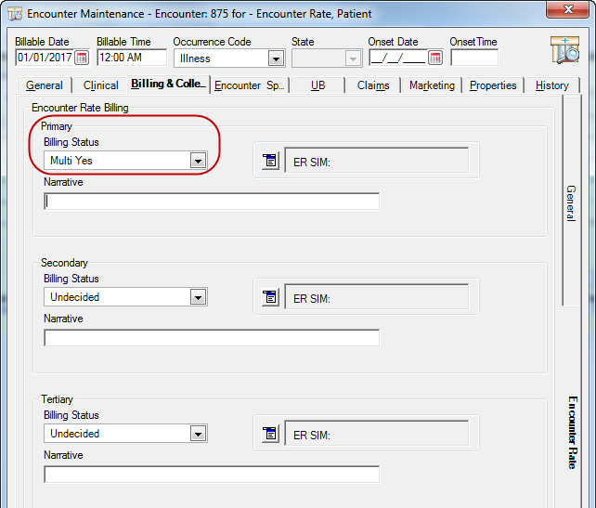This screenshot has width=596, height=508.
Task: Click the Secondary ER SIM note icon
Action: click(270, 297)
